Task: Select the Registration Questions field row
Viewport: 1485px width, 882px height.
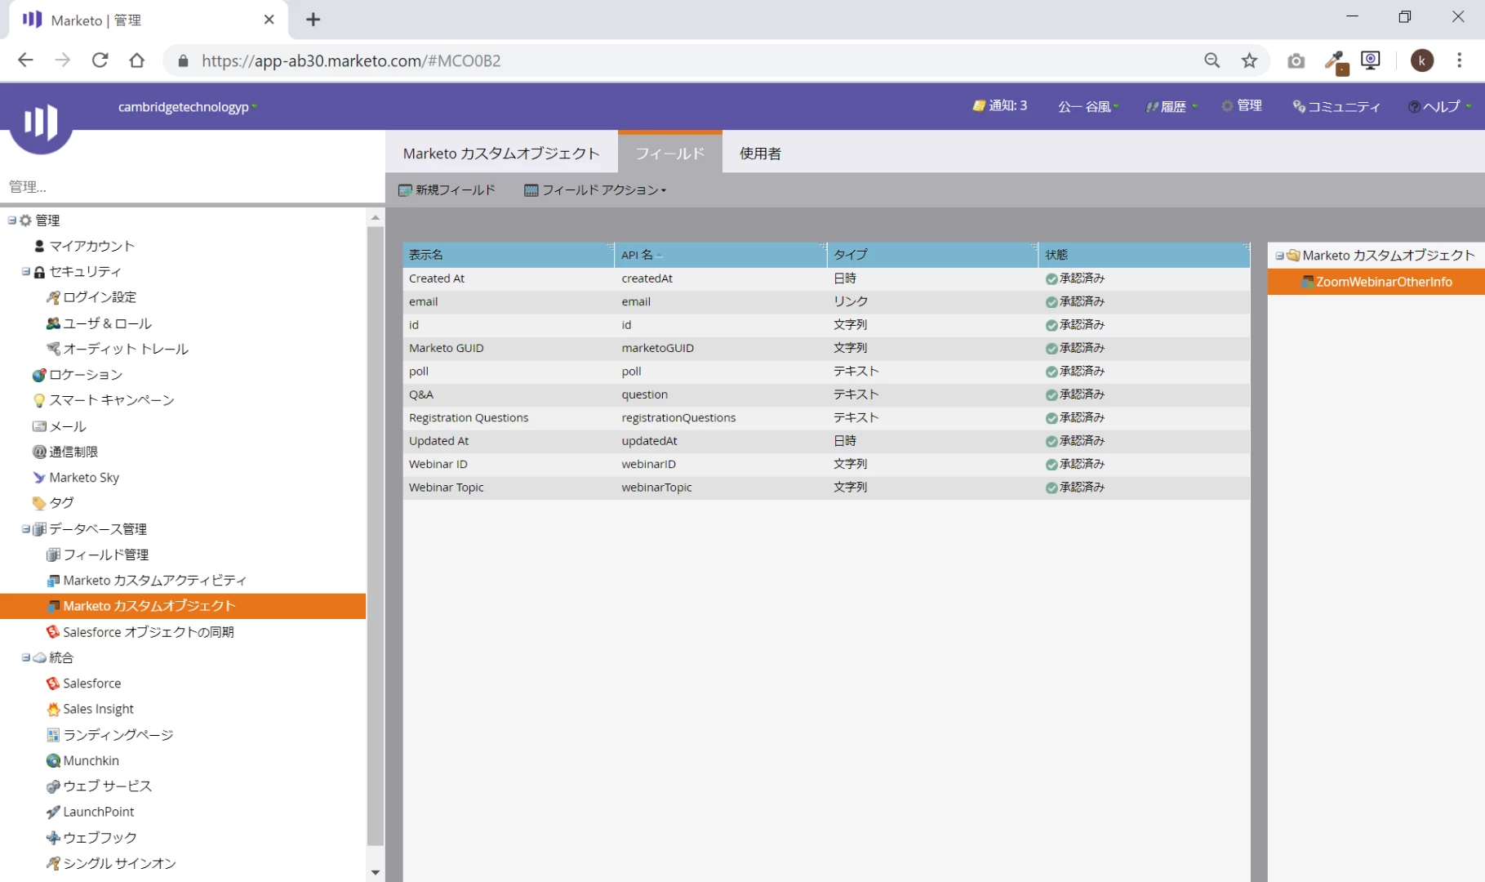Action: pos(826,418)
